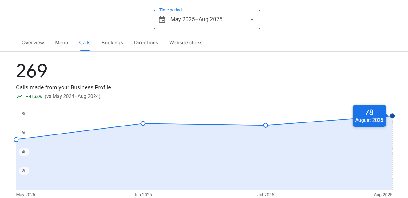Click the green trending-up arrow icon
Screen dimensions: 408x198
[x=19, y=96]
